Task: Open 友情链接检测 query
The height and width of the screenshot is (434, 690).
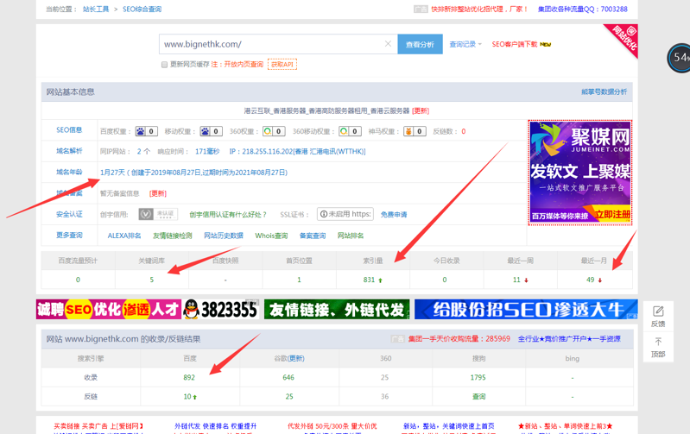Action: (x=173, y=236)
